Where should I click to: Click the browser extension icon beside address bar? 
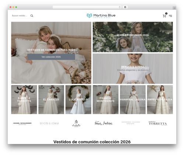click(x=125, y=7)
